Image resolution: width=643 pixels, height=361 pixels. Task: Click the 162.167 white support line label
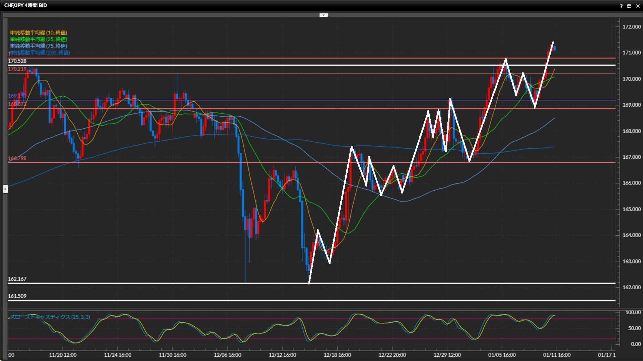(17, 279)
